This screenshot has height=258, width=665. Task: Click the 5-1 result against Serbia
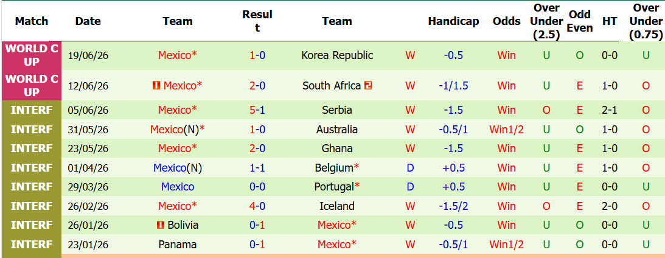[257, 110]
